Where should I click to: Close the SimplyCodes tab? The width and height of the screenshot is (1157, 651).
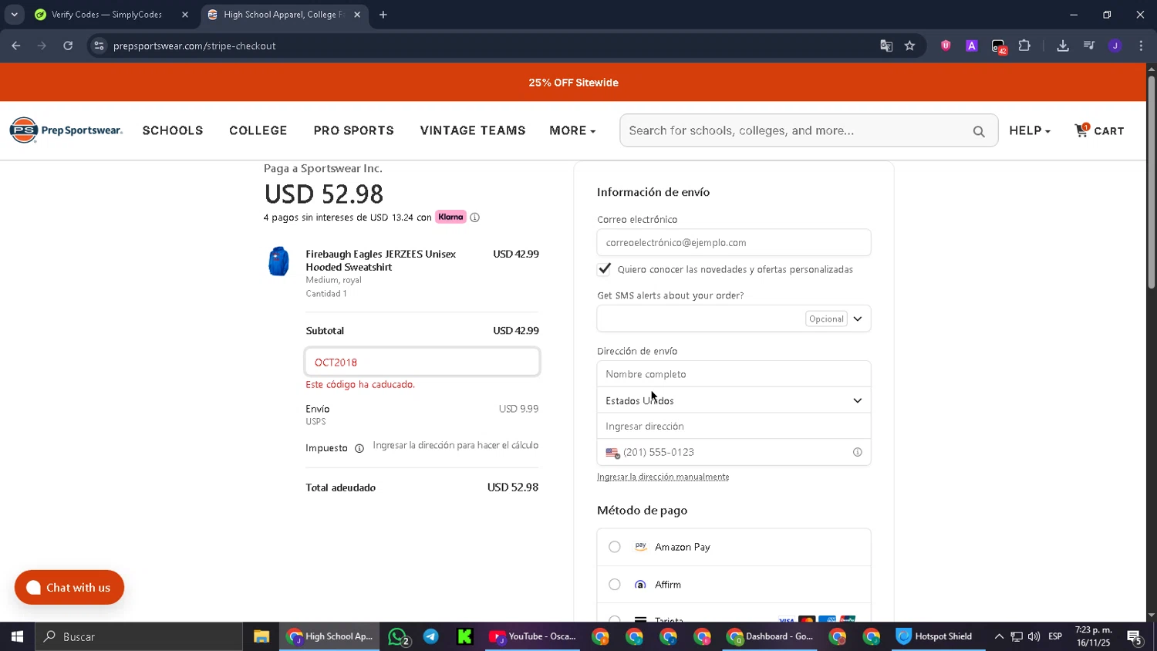point(185,15)
